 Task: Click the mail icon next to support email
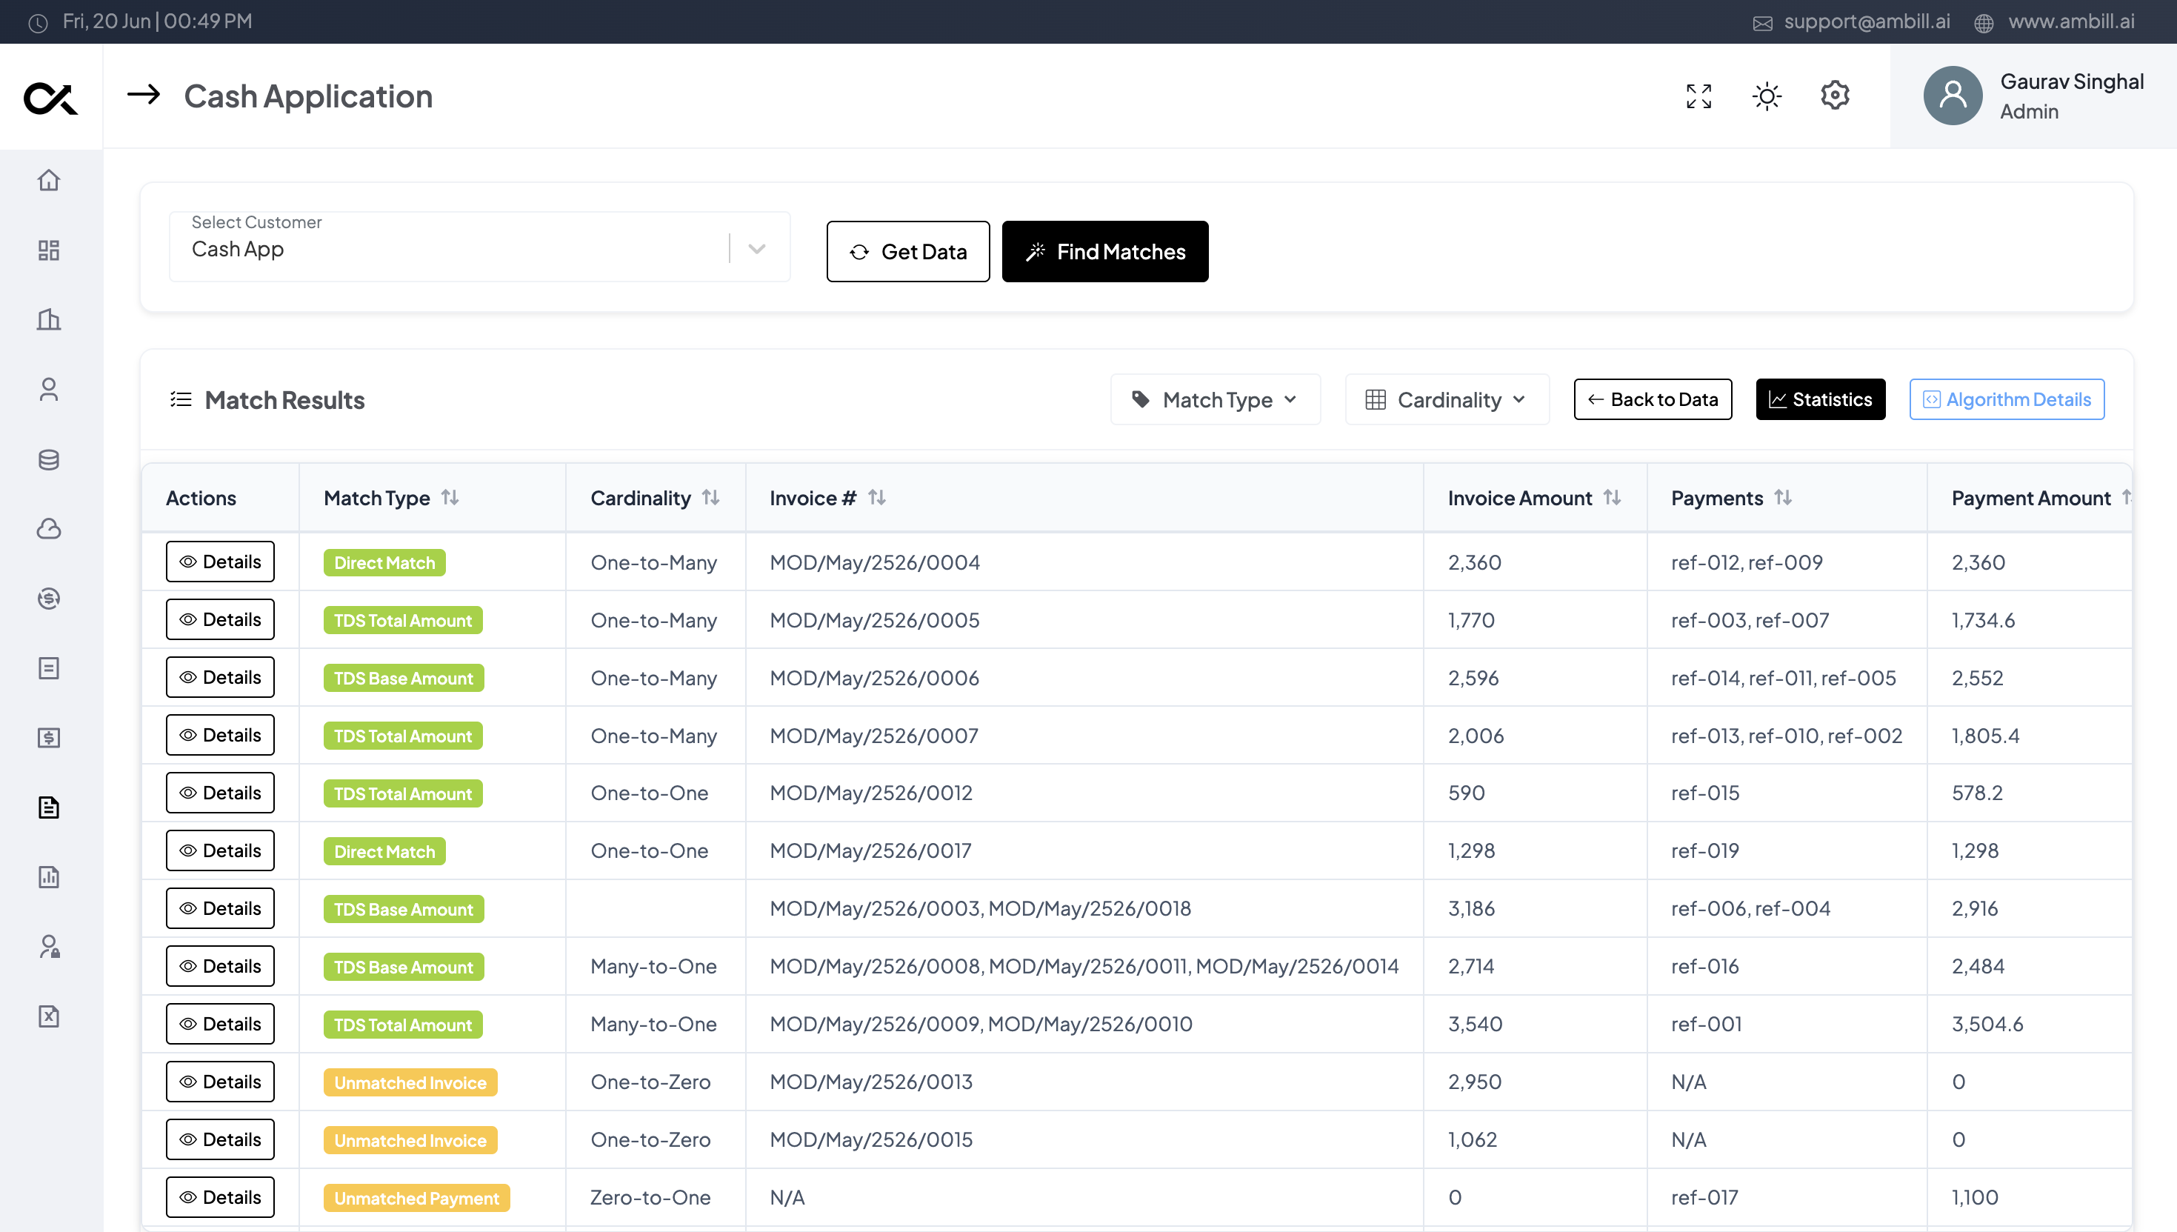[x=1763, y=23]
